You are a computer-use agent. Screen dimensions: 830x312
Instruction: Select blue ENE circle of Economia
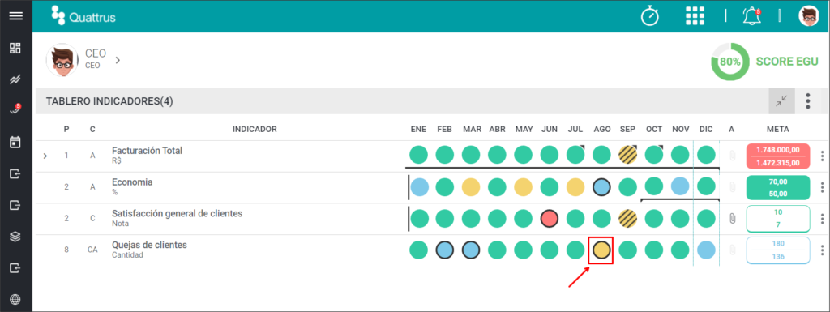coord(419,186)
